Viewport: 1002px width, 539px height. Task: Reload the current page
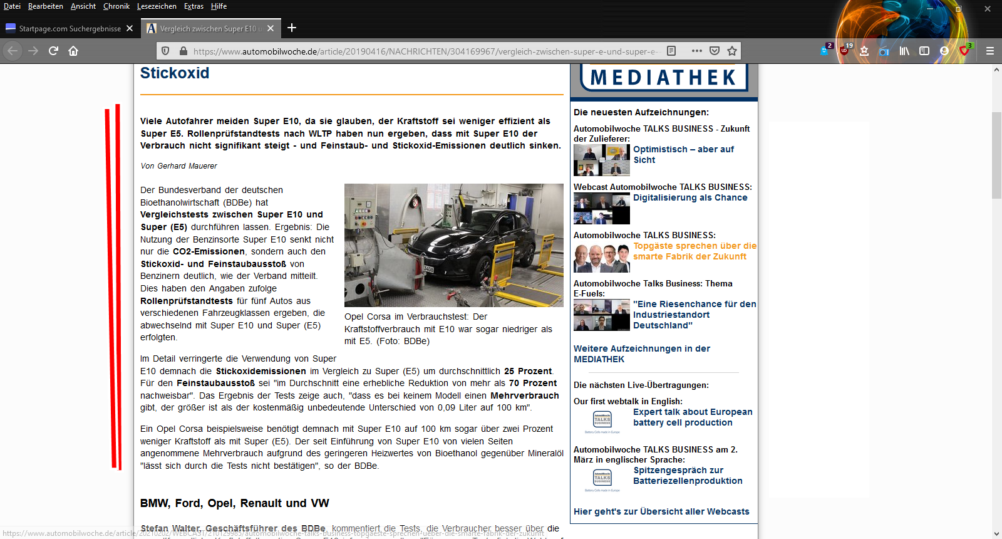point(53,51)
